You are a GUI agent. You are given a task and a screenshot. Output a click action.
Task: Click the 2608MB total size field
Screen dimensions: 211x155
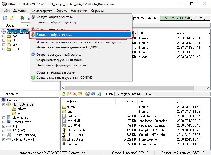[152, 18]
